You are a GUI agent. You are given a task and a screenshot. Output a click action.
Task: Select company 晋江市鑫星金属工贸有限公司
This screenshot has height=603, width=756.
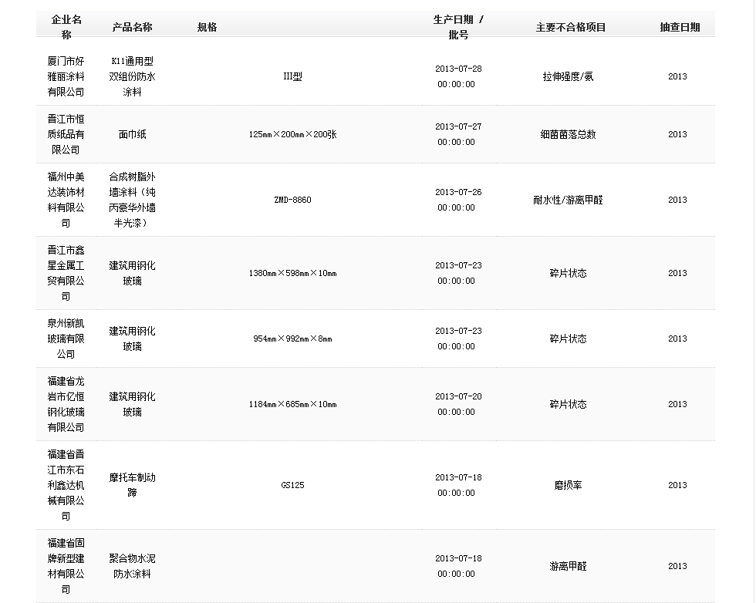66,273
